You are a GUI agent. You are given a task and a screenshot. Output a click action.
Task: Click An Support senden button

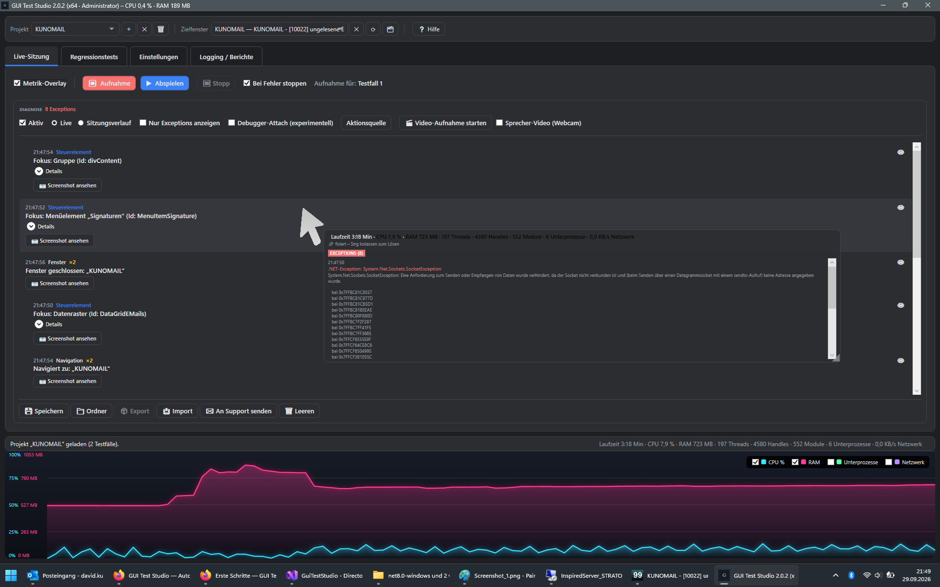point(238,411)
